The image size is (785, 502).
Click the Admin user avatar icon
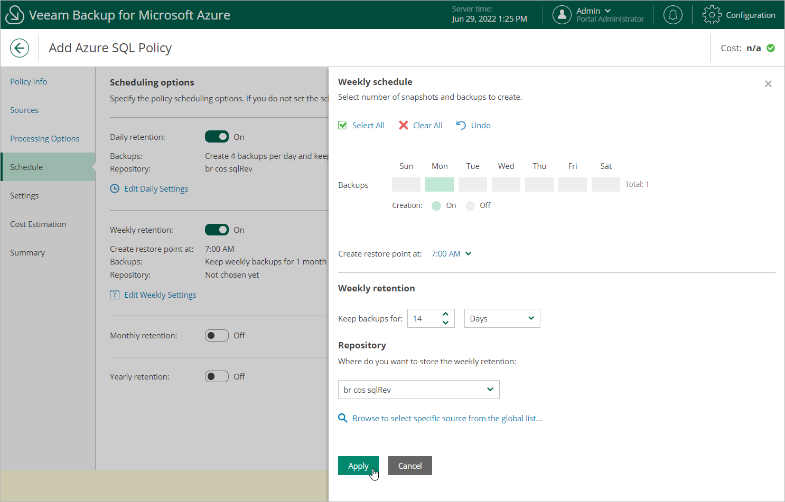(562, 15)
